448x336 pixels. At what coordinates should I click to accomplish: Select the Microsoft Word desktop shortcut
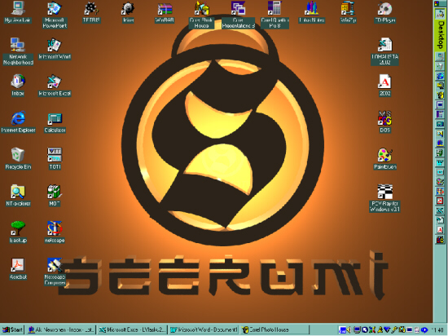pyautogui.click(x=55, y=49)
